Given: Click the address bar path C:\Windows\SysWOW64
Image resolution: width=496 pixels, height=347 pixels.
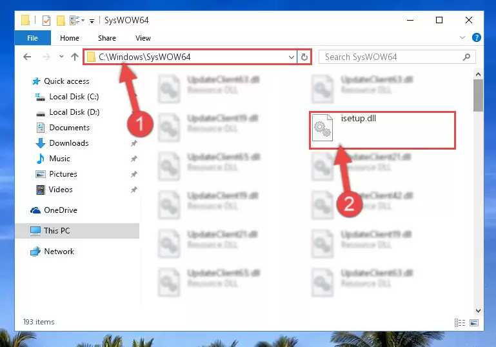Looking at the screenshot, I should pyautogui.click(x=144, y=57).
